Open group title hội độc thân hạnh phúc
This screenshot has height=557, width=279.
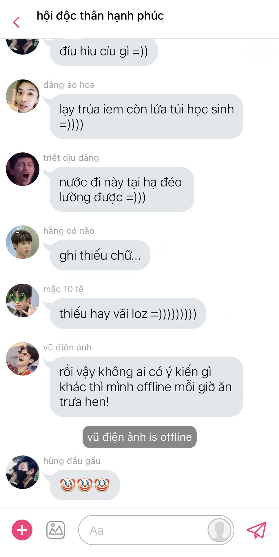pos(100,16)
